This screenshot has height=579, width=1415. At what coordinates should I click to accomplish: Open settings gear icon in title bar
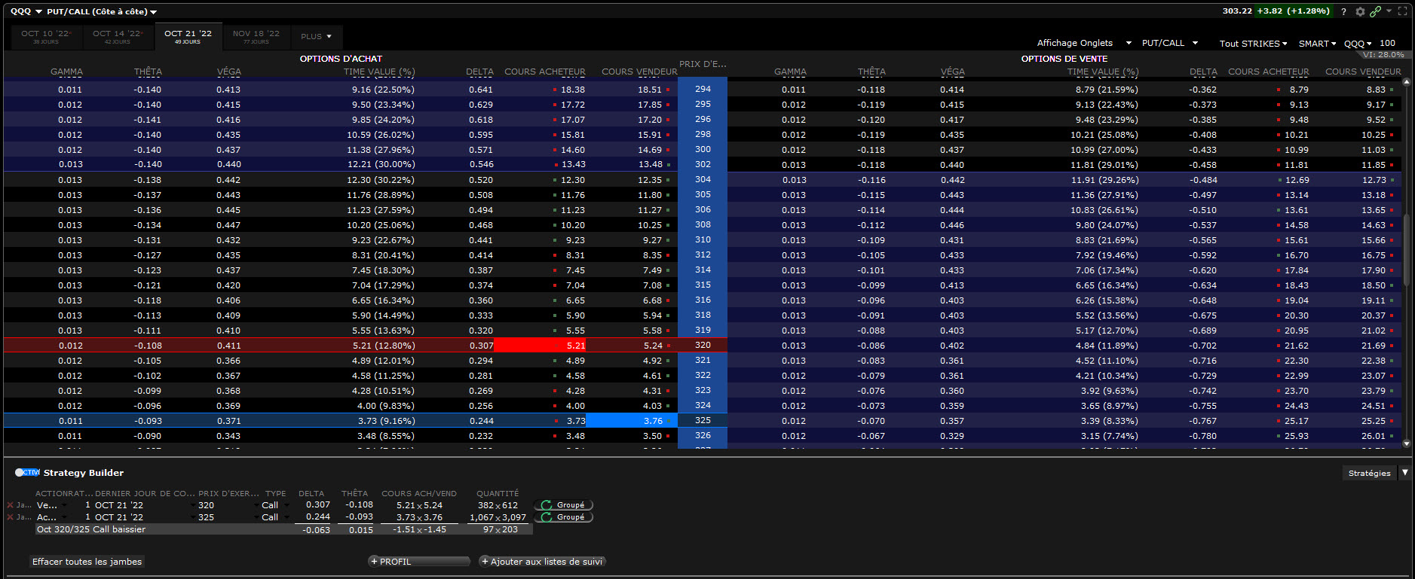point(1360,11)
